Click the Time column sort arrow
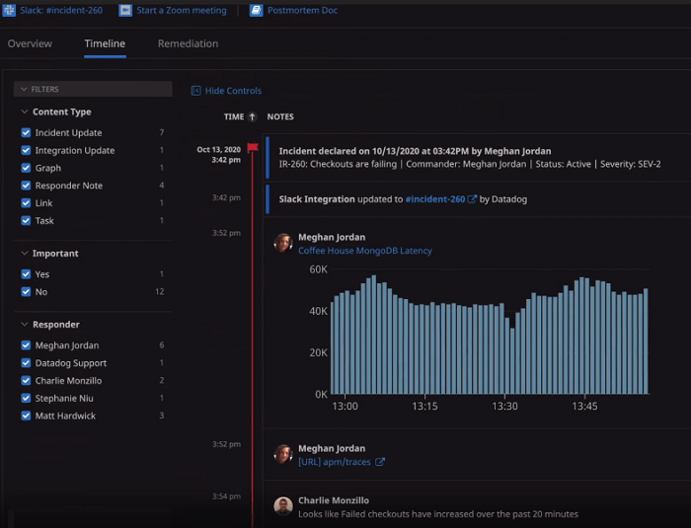 [253, 116]
